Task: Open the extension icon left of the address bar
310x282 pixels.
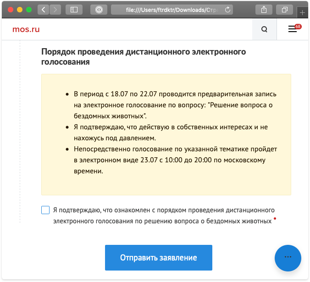Action: coord(99,9)
